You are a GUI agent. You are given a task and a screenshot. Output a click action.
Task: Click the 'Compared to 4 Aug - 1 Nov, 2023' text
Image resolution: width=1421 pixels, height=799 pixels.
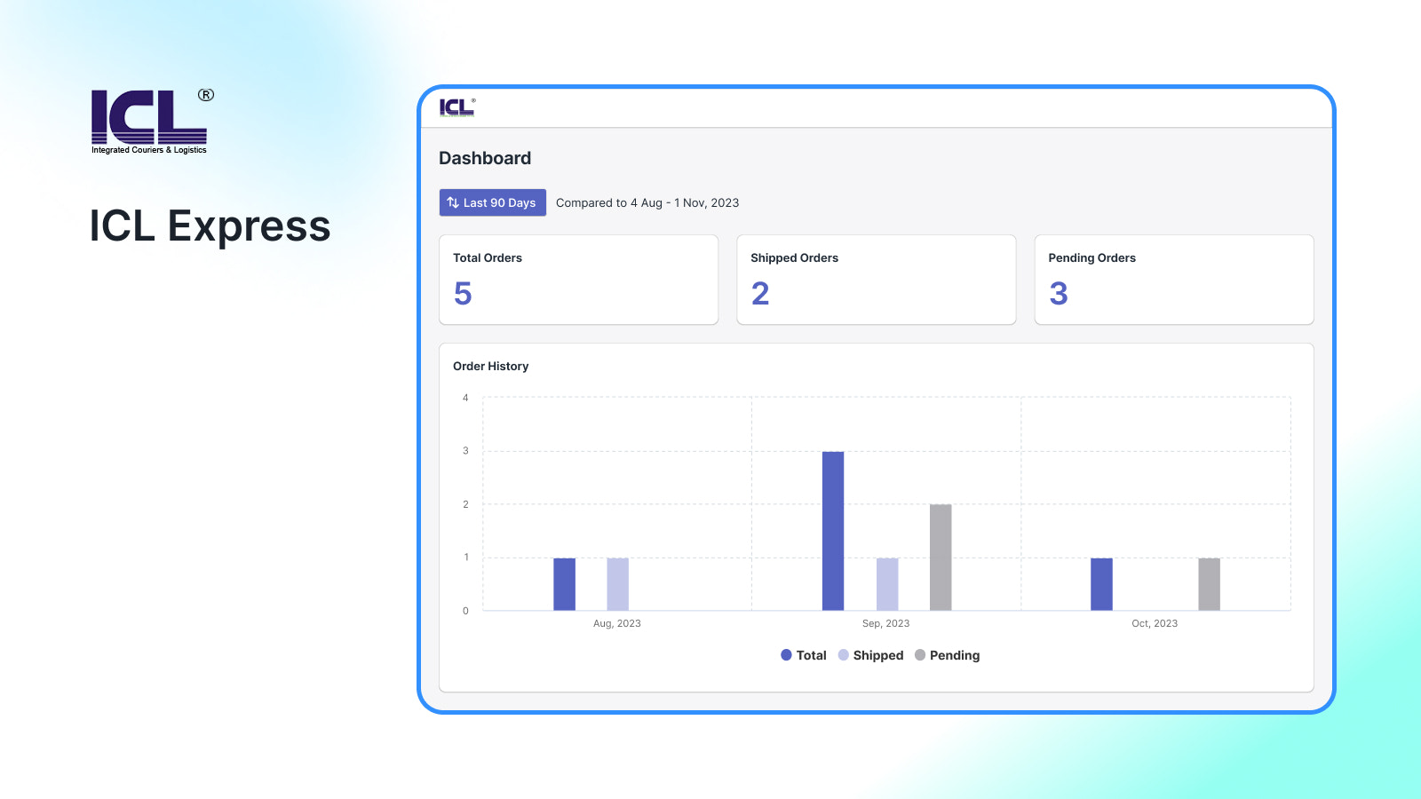tap(647, 202)
